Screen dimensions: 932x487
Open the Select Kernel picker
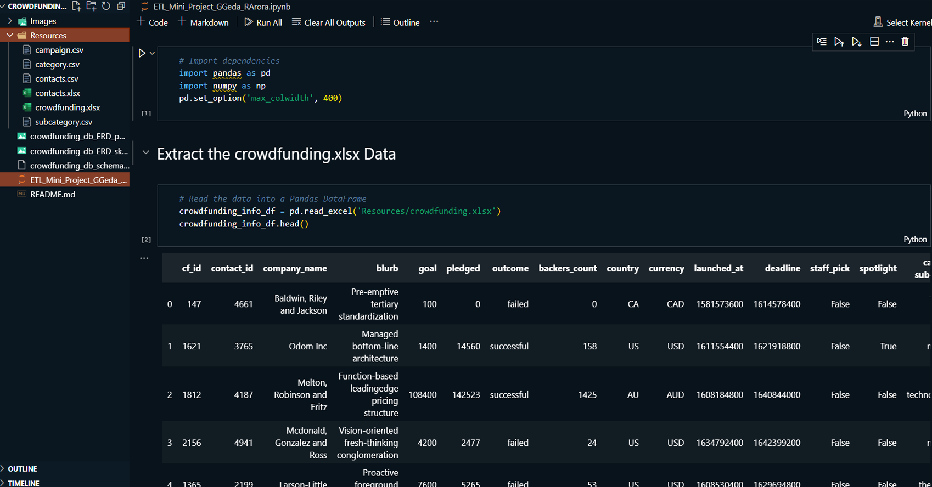[x=902, y=22]
